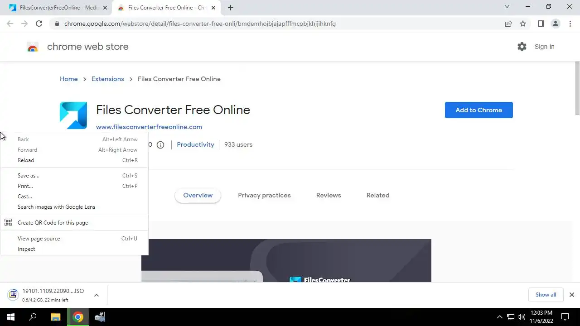Open the Windows taskbar search icon
The image size is (580, 326).
pos(33,317)
